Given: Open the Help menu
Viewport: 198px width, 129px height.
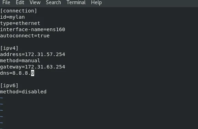Looking at the screenshot, I should click(96, 3).
